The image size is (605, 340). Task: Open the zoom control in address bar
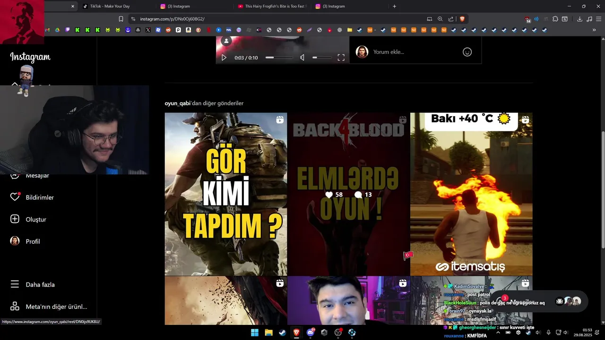pos(440,19)
